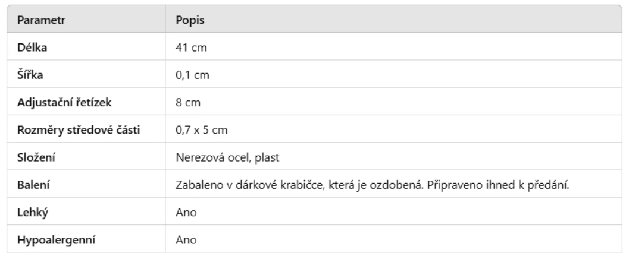Click the 41 cm length value
The width and height of the screenshot is (629, 253).
pyautogui.click(x=191, y=48)
